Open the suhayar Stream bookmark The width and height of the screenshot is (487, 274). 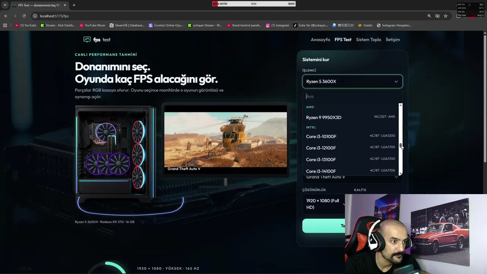point(205,25)
